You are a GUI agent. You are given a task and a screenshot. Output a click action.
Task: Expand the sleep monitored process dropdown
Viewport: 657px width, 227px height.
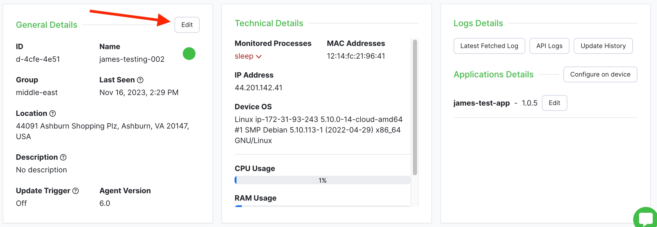pyautogui.click(x=244, y=56)
